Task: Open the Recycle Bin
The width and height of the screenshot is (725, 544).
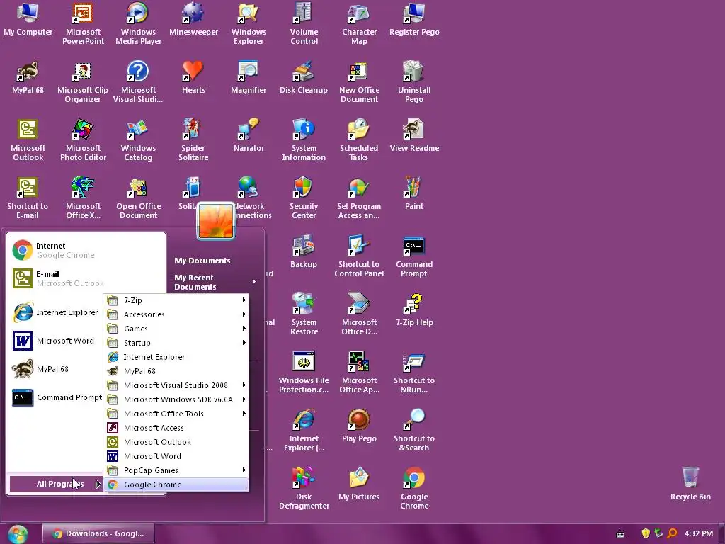Action: 690,483
